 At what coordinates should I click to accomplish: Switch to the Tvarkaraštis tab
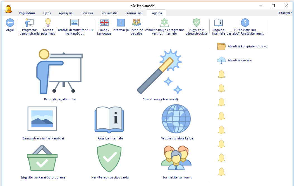(109, 13)
